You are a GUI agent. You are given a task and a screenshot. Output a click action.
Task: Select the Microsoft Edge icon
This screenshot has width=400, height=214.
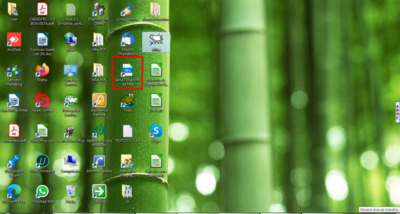coord(14,191)
